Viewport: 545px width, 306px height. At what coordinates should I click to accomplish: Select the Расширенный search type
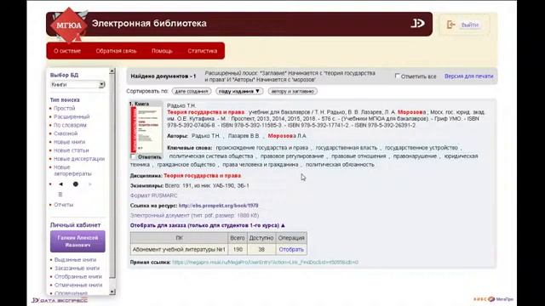(x=72, y=116)
